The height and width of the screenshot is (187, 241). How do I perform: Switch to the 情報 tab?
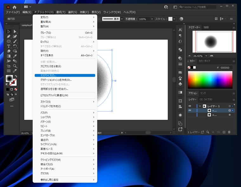(x=206, y=27)
